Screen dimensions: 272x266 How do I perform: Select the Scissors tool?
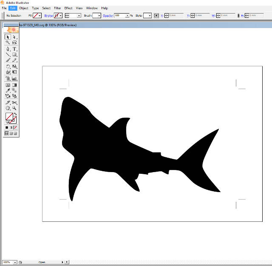pos(14,103)
